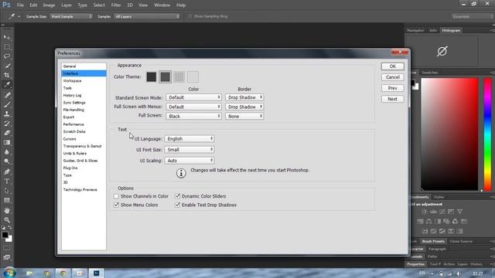Click inside the red color picker field
495x278 pixels.
pos(449,134)
